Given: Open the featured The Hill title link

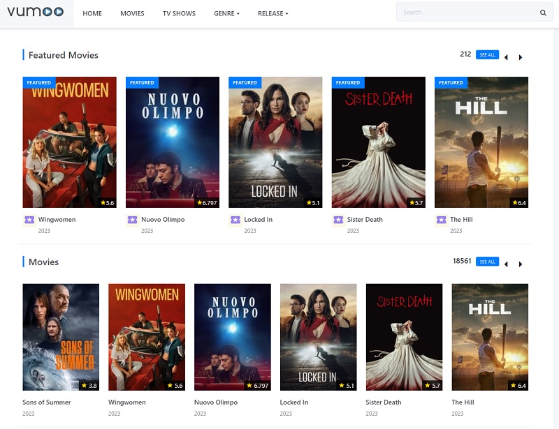Looking at the screenshot, I should point(461,220).
